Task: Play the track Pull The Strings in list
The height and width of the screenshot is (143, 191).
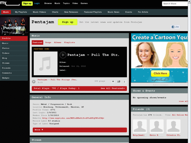Action: click(34, 81)
